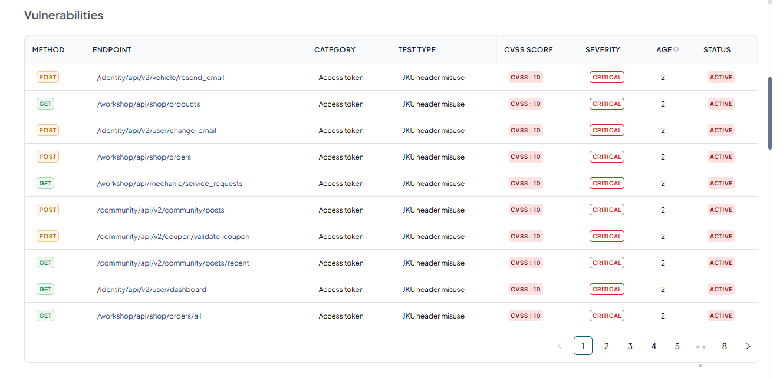
Task: Click CVSS : 10 on resend_email row
Action: pyautogui.click(x=525, y=77)
